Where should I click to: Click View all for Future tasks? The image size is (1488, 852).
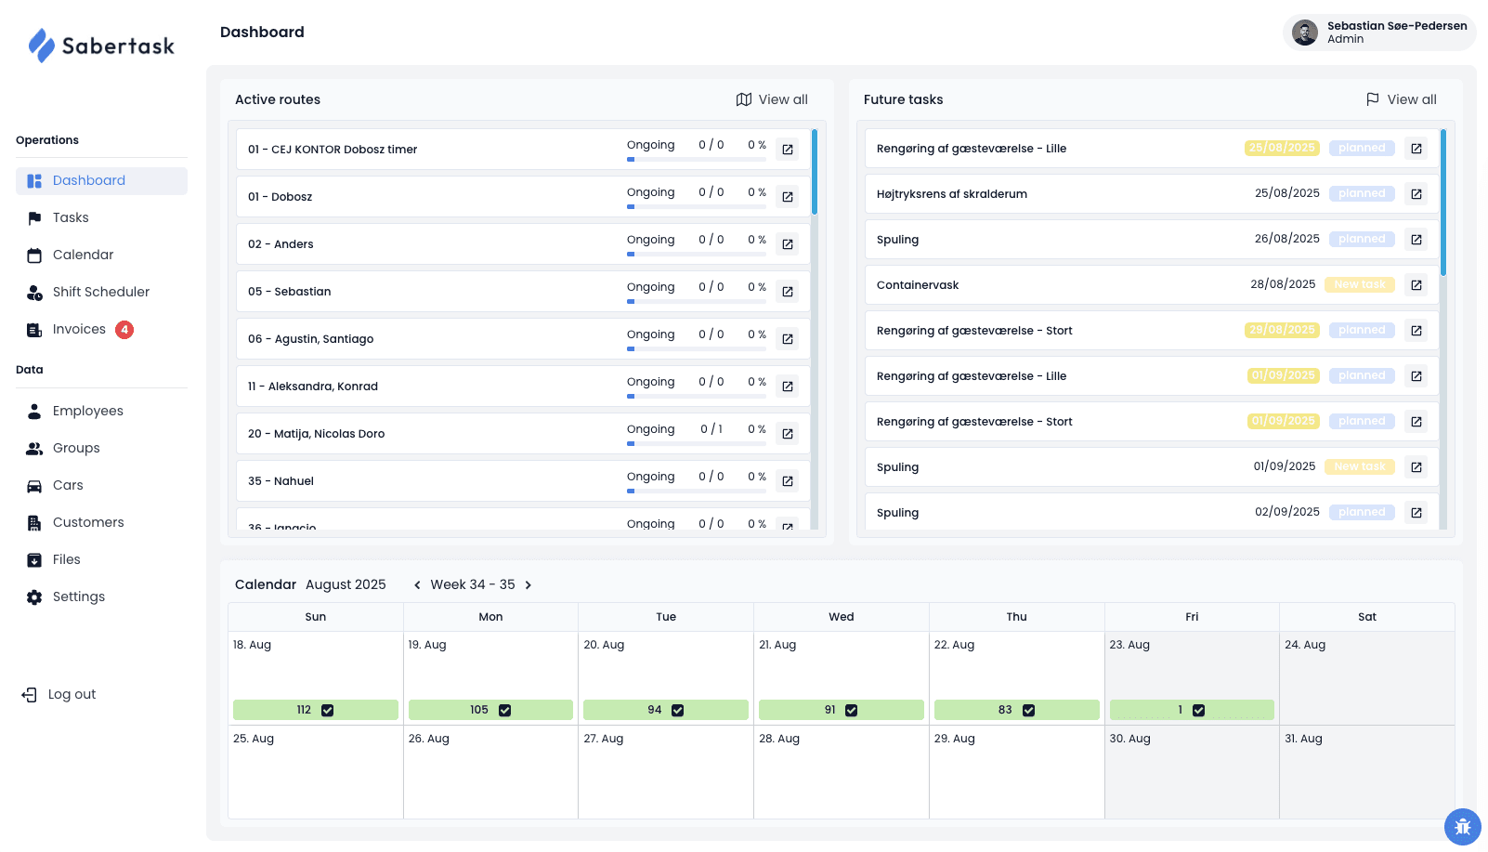point(1402,99)
